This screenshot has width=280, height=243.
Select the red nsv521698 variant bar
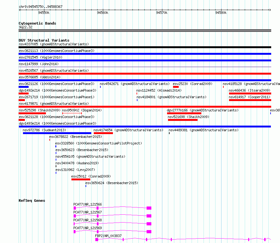183,120
